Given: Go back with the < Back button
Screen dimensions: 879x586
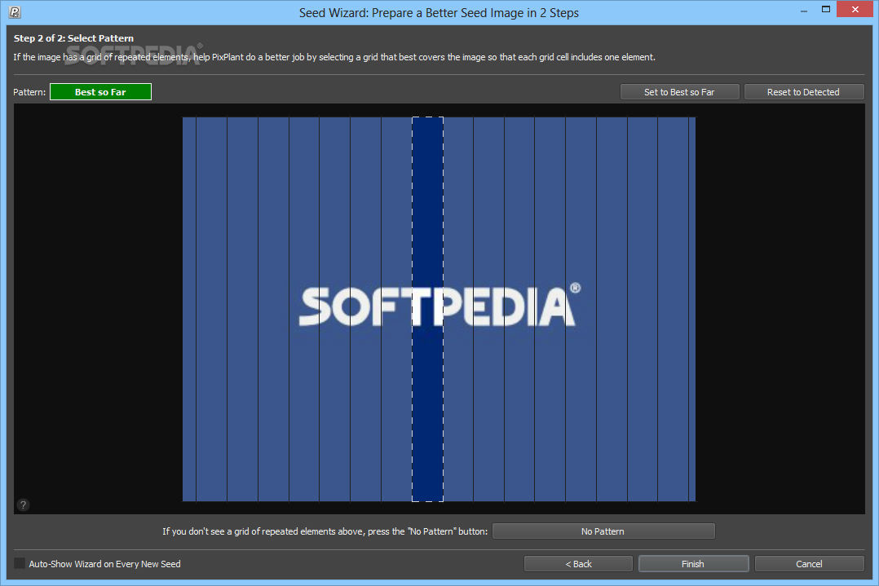Looking at the screenshot, I should 579,564.
